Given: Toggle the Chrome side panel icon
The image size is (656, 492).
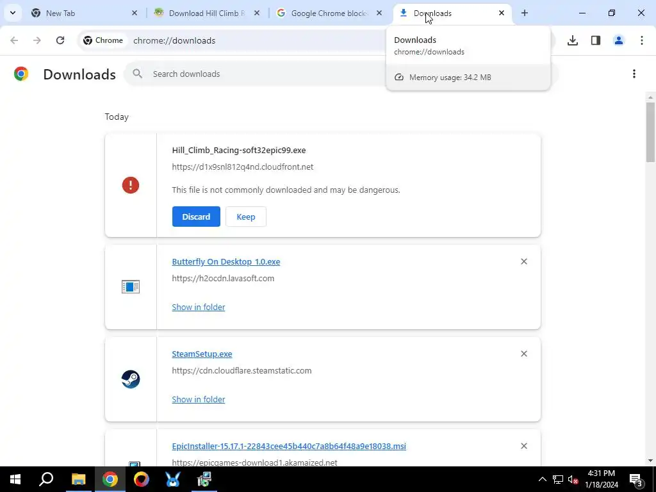Looking at the screenshot, I should point(596,40).
